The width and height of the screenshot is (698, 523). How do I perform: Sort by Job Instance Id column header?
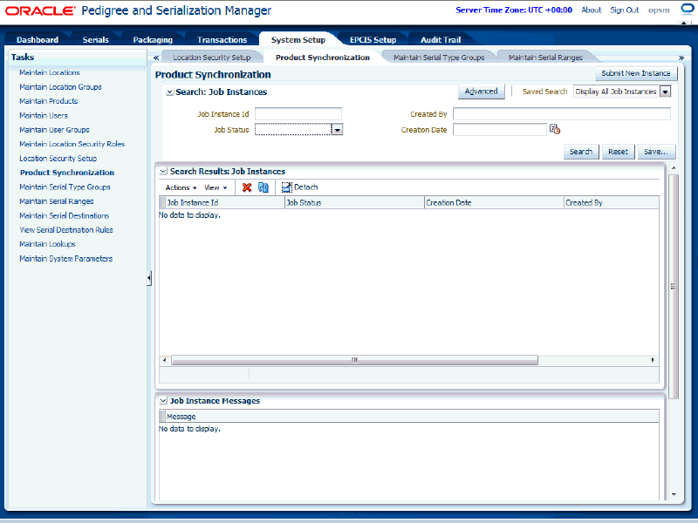point(225,203)
